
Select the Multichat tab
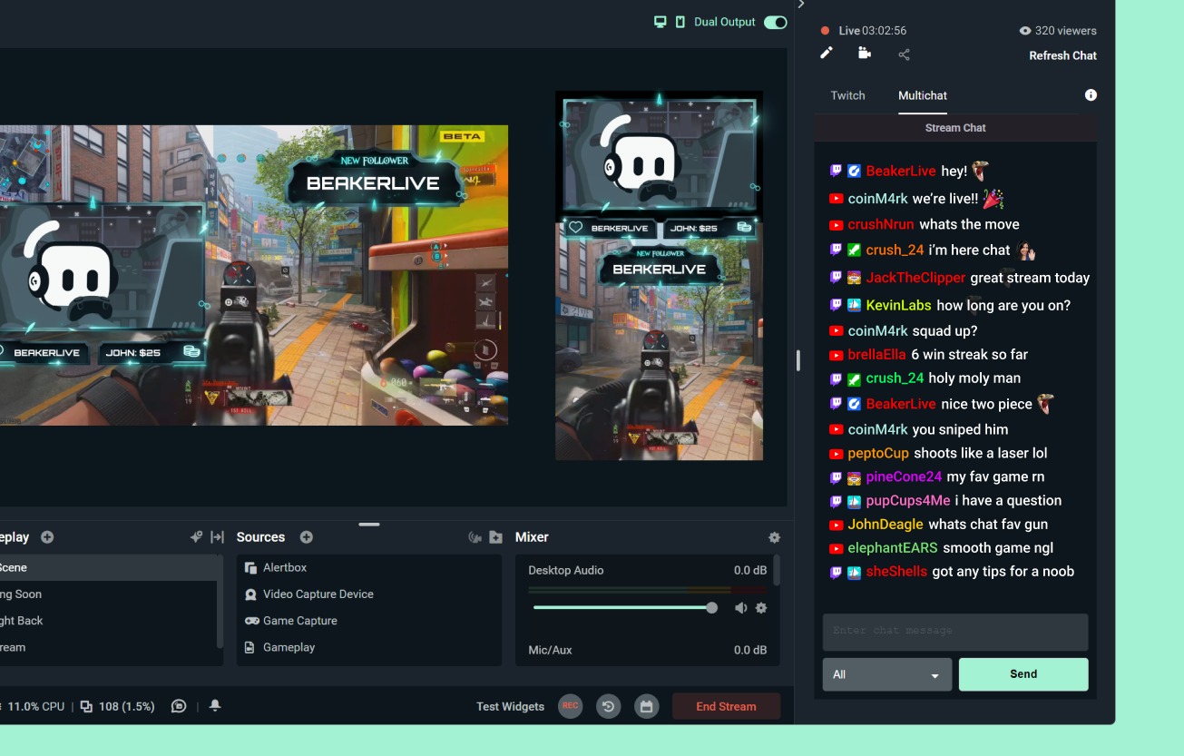coord(923,95)
